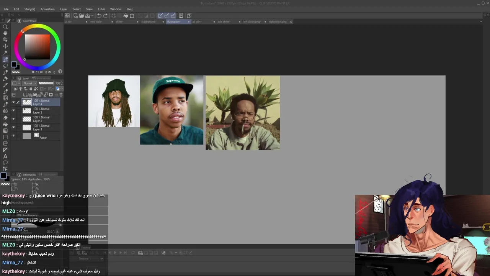Toggle snap to special ruler icon
This screenshot has height=276, width=490.
pyautogui.click(x=167, y=16)
